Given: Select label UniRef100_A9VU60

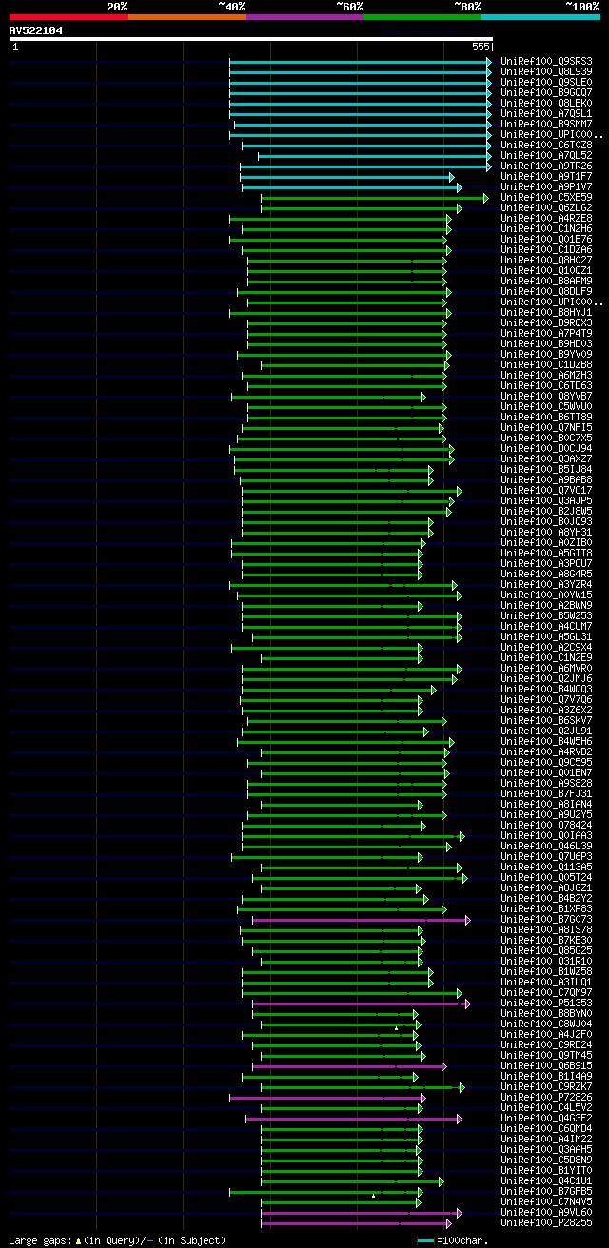Looking at the screenshot, I should [x=546, y=1213].
